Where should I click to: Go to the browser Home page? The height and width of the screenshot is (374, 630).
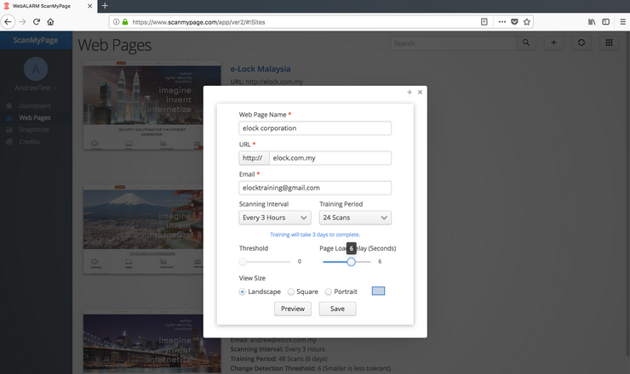(x=50, y=21)
